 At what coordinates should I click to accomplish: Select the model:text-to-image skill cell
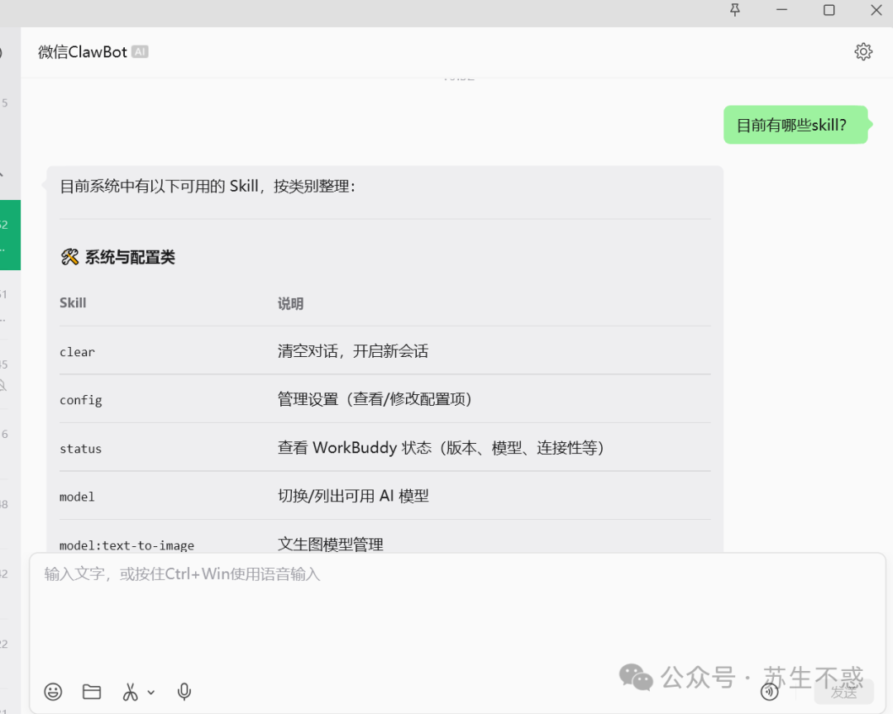pyautogui.click(x=127, y=545)
